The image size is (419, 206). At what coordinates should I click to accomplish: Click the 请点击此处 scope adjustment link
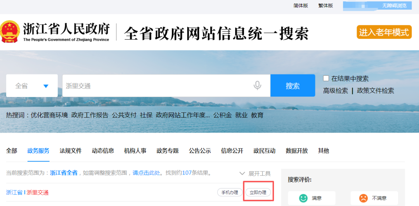pyautogui.click(x=146, y=173)
